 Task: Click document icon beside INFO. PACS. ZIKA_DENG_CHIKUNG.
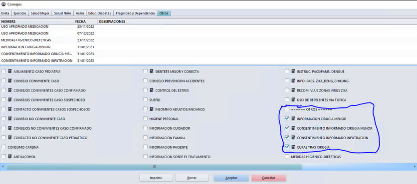pos(293,81)
